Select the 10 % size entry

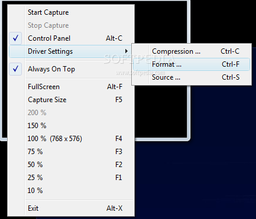coord(71,191)
